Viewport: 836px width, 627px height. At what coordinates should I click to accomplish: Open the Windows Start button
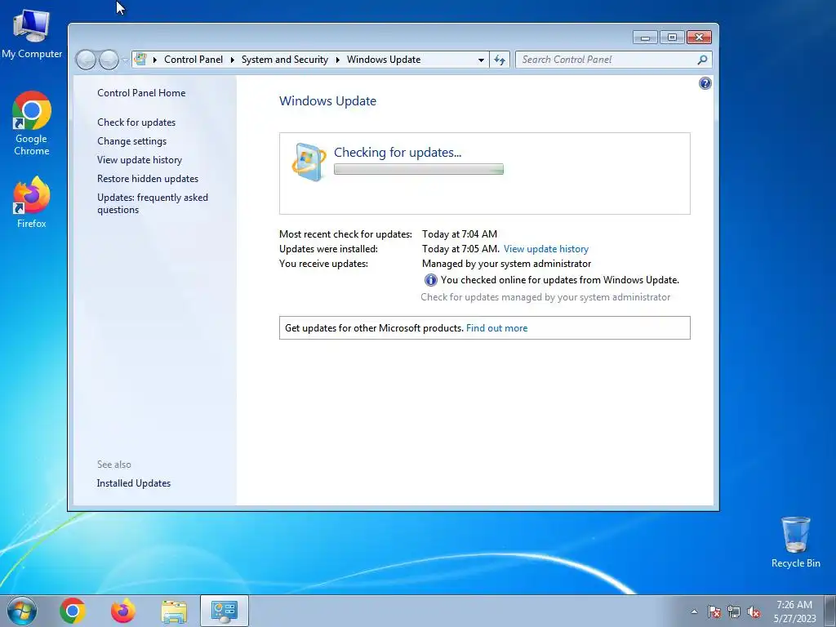[22, 611]
